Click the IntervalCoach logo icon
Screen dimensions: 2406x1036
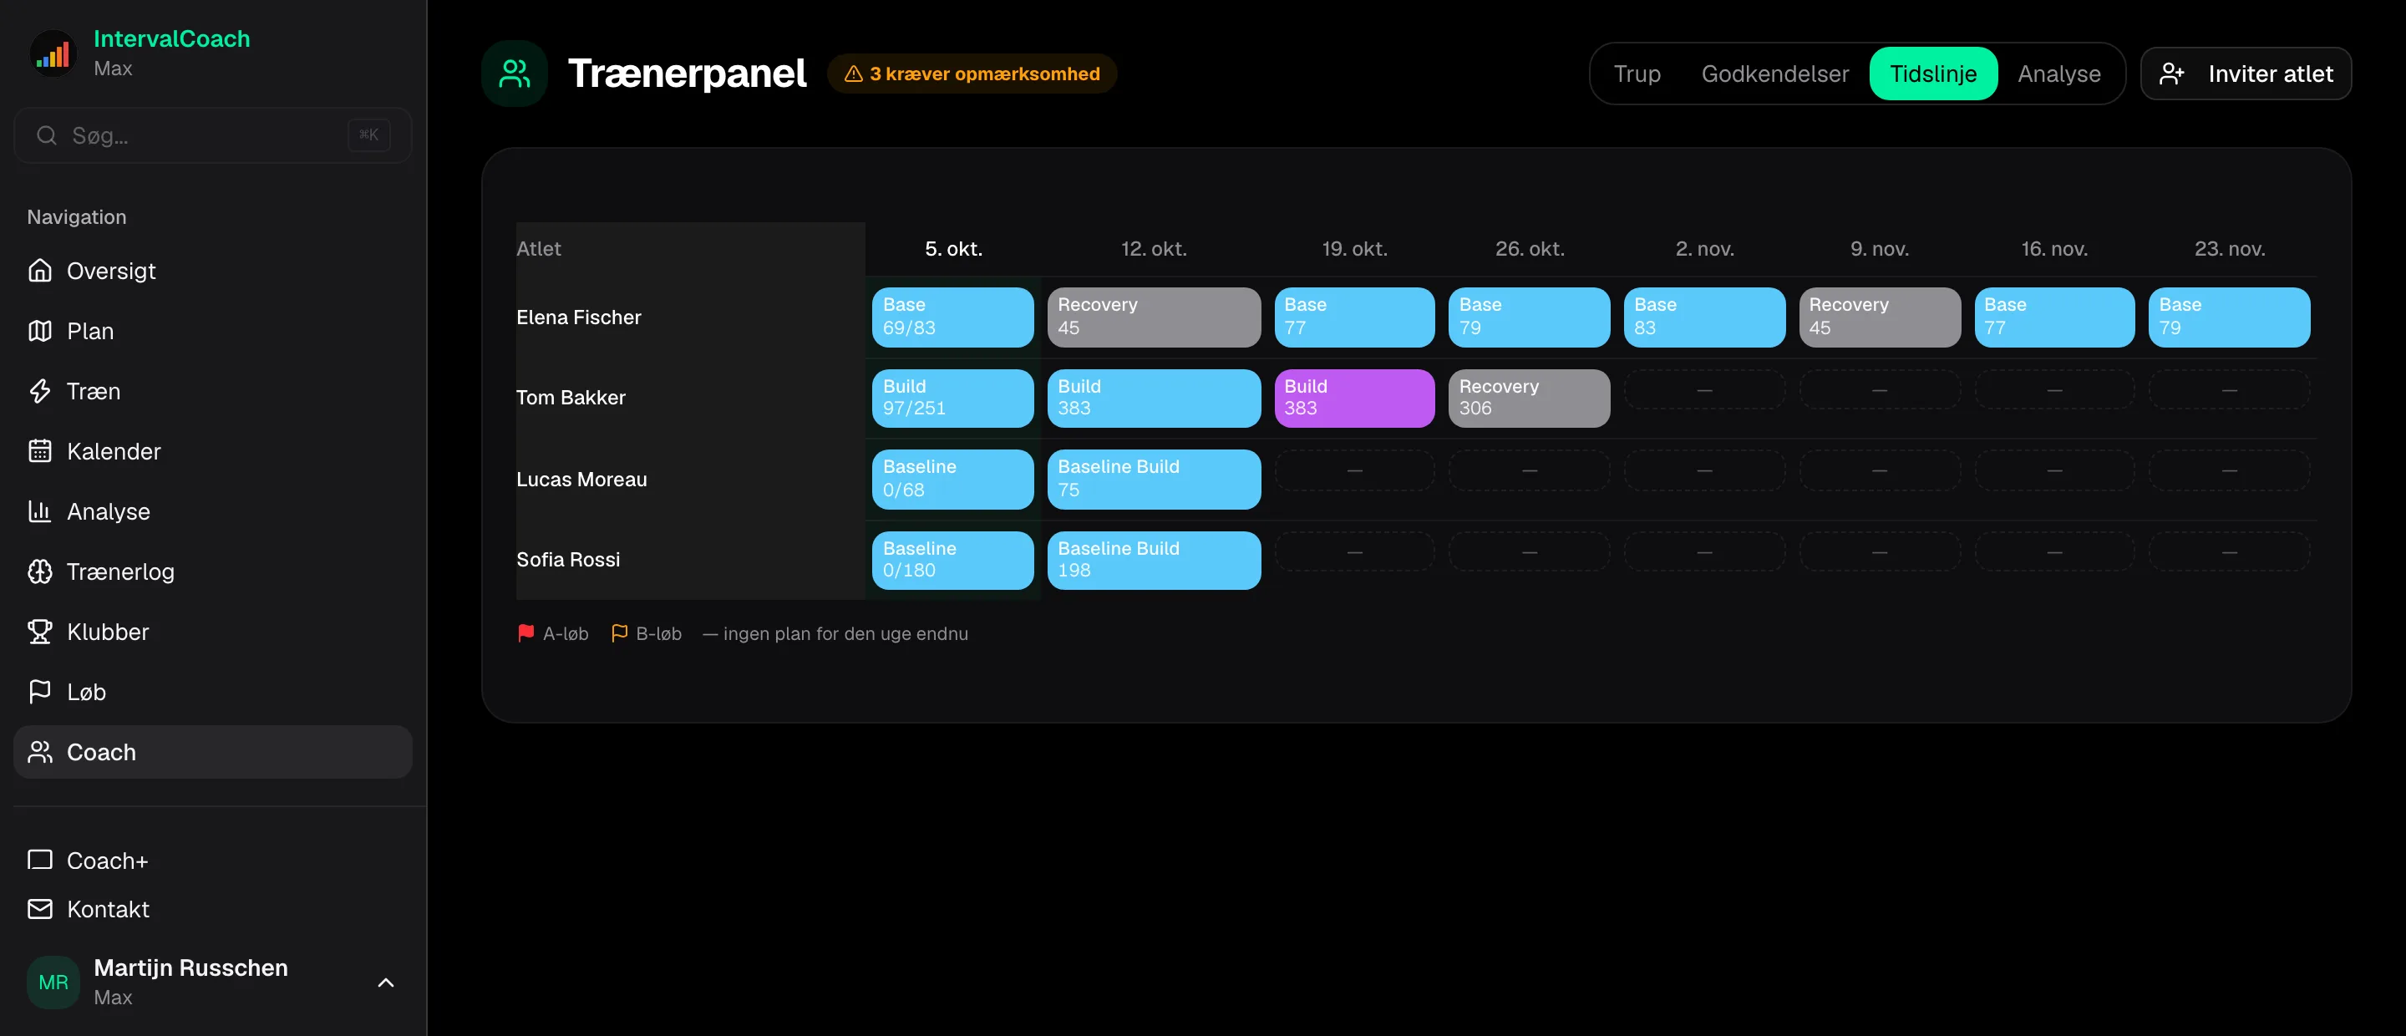point(53,54)
